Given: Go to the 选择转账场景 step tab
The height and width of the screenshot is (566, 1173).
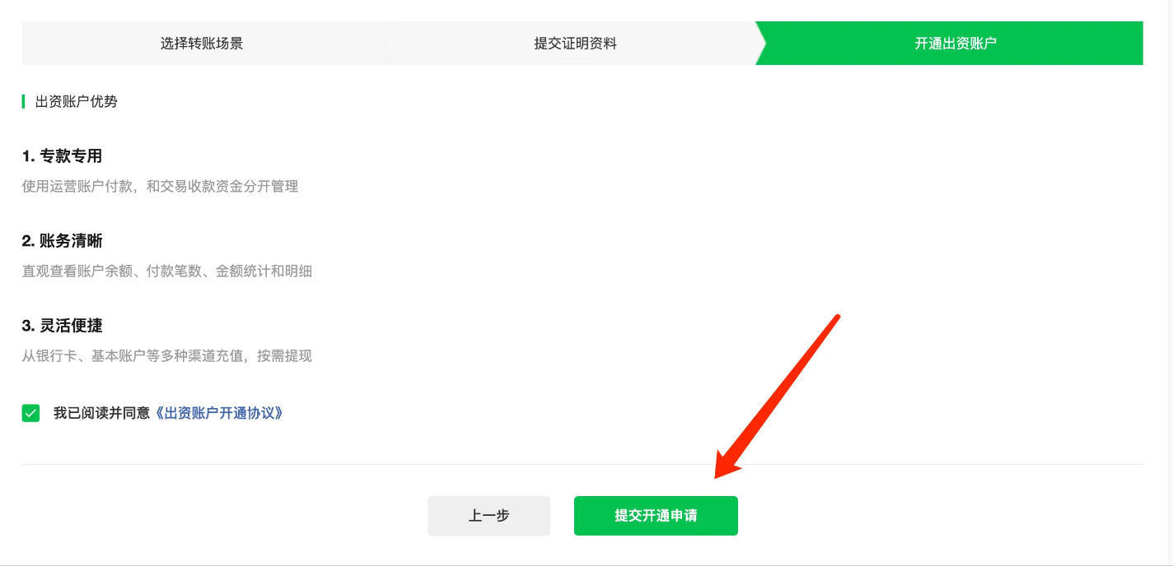Looking at the screenshot, I should [x=202, y=44].
